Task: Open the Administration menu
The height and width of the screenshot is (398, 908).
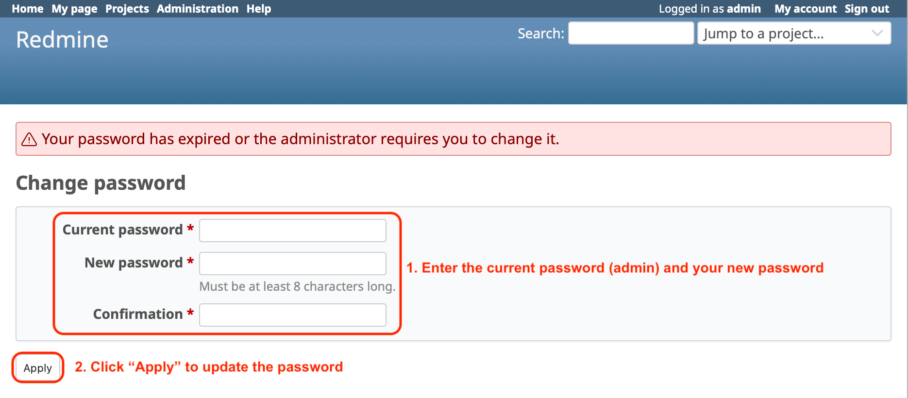Action: click(197, 8)
